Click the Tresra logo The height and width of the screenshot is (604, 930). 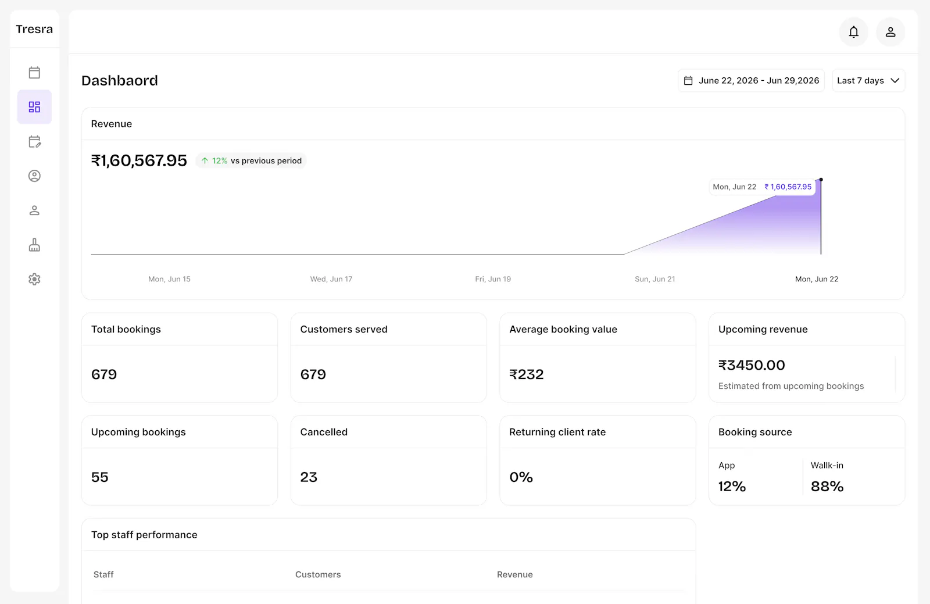click(x=34, y=29)
